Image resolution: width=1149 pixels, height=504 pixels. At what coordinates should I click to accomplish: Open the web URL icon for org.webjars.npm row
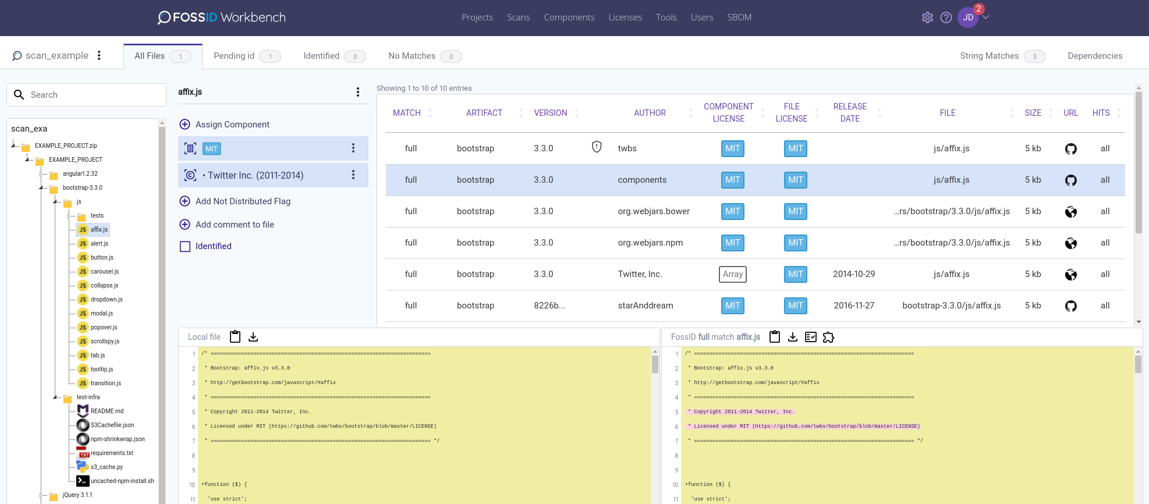coord(1071,243)
